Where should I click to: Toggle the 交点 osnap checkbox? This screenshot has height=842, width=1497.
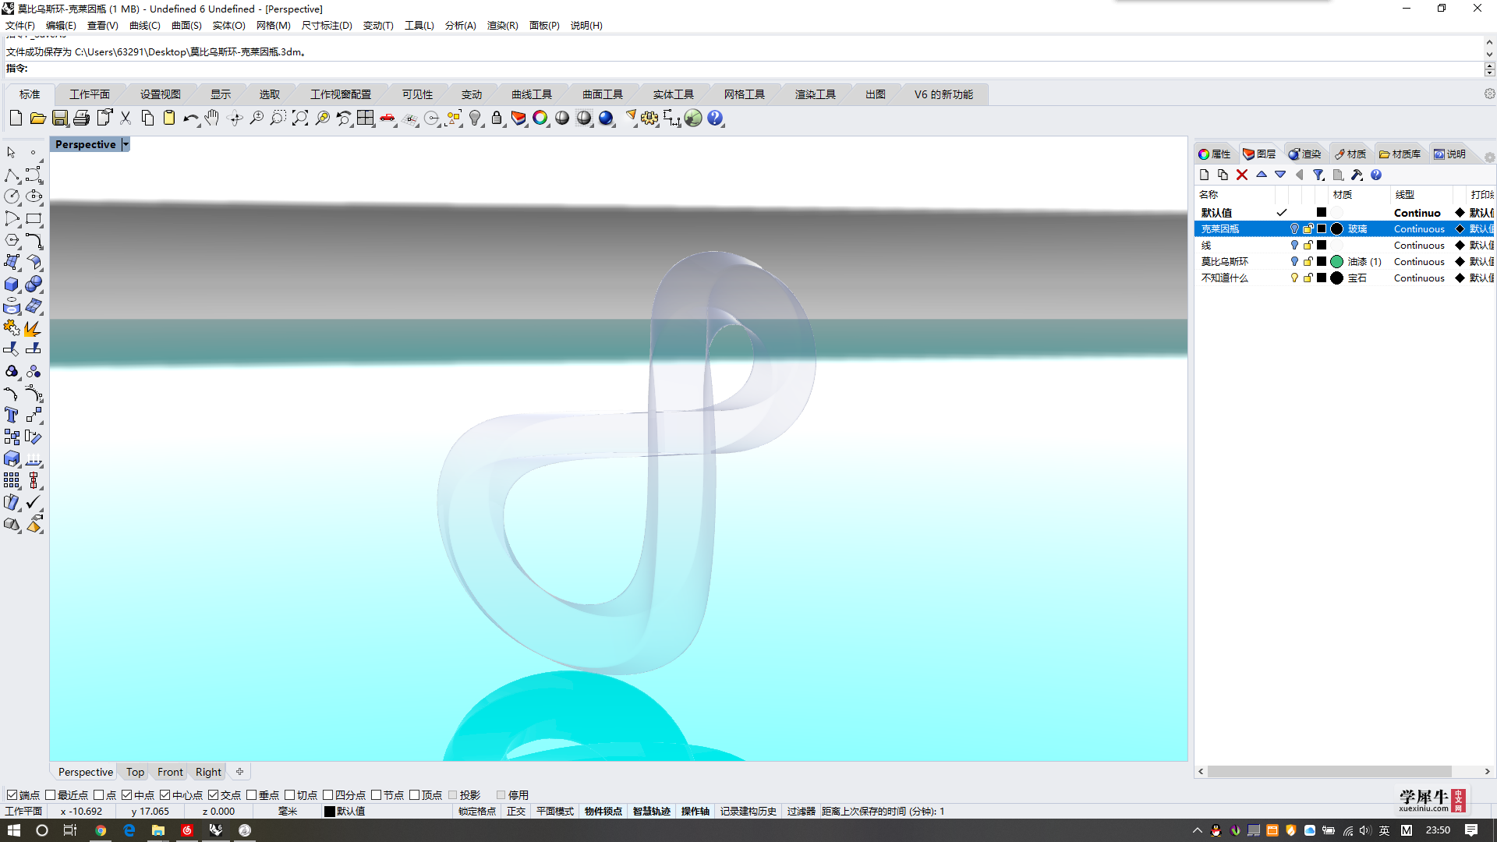(x=213, y=795)
